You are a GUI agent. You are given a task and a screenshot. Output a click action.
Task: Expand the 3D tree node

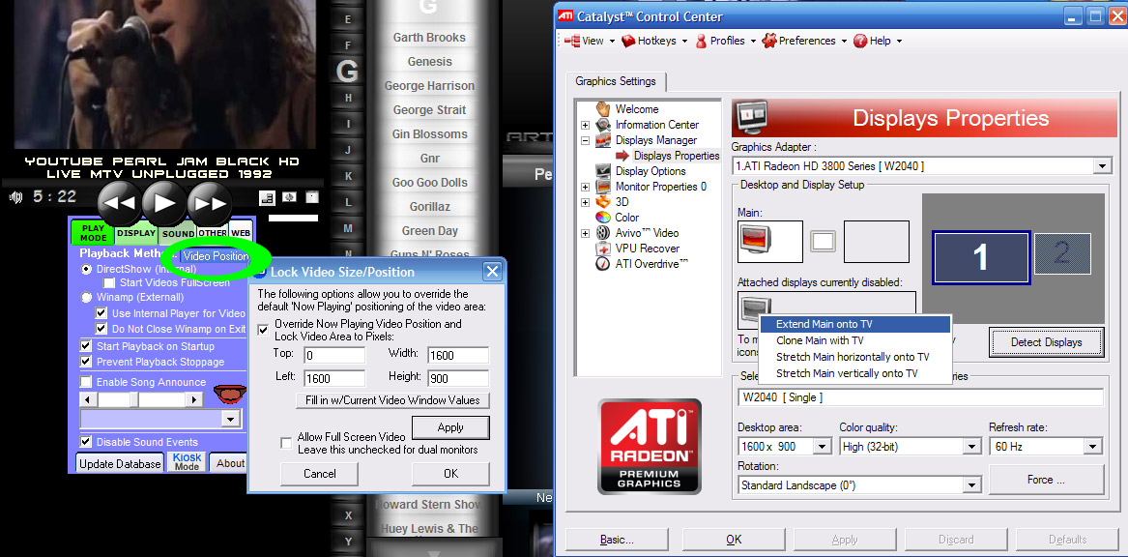pos(586,202)
